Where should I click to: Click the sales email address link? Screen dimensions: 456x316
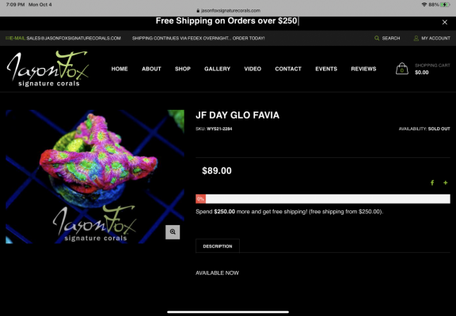(x=74, y=38)
